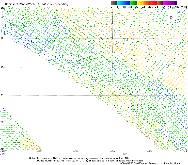The width and height of the screenshot is (188, 165).
Task: Click the longitude label '-36' on the bottom axis
Action: coord(113,152)
